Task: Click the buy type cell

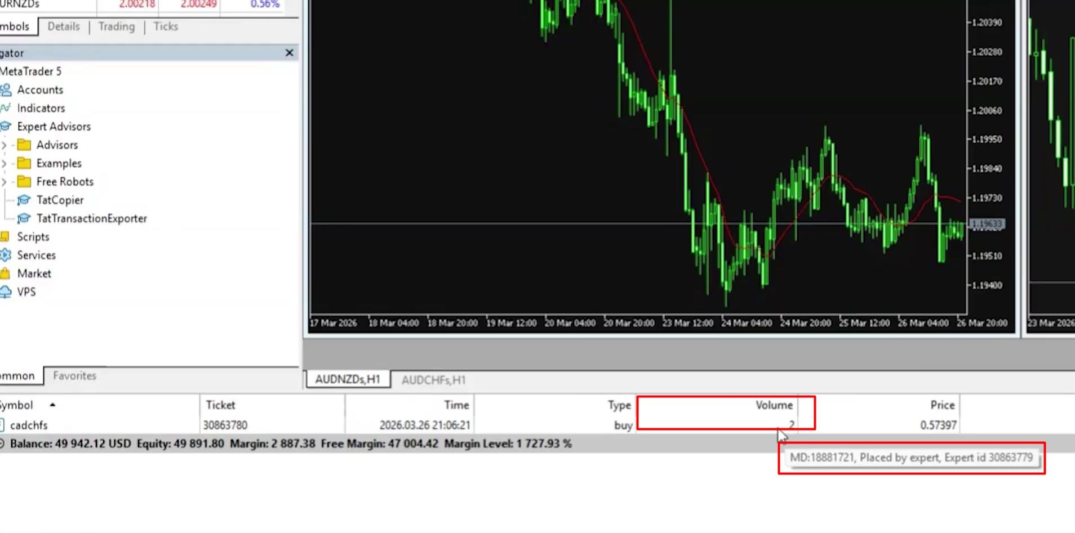Action: (623, 425)
